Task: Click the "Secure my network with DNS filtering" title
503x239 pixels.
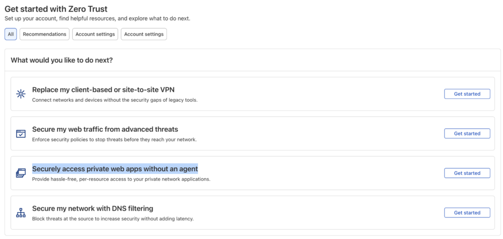Action: coord(93,209)
